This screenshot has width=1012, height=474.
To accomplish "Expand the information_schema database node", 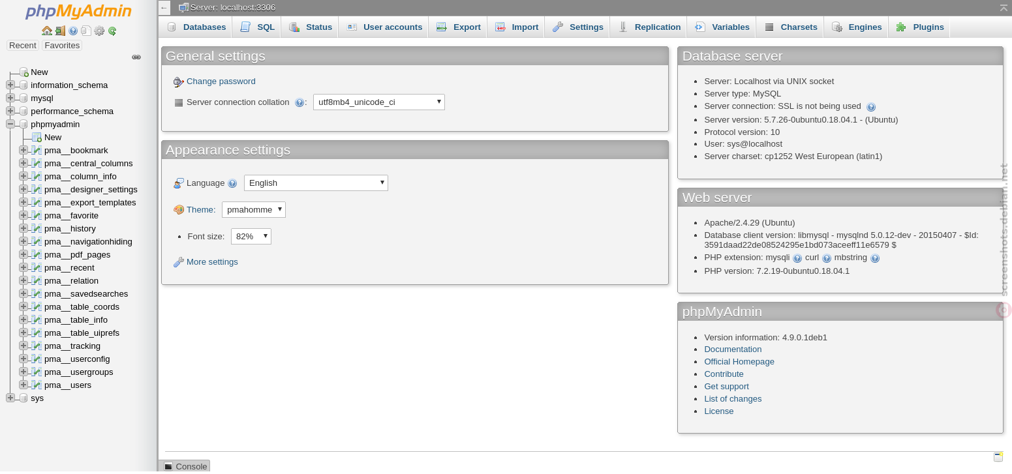I will pos(10,85).
